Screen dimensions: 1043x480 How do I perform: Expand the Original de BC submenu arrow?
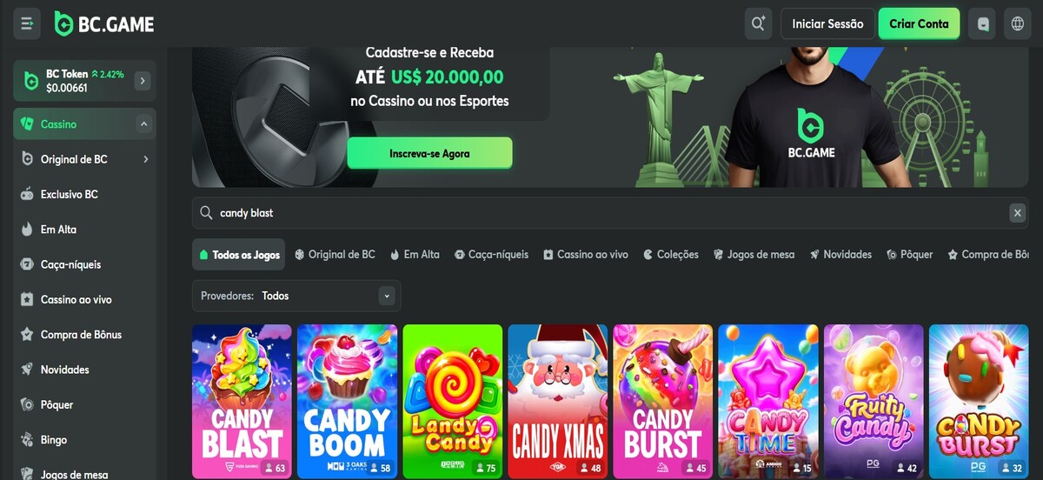[145, 159]
